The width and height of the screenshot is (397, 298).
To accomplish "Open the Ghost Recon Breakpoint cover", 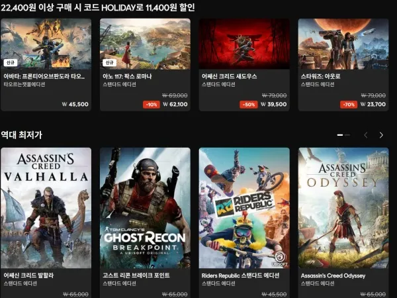I will point(145,208).
